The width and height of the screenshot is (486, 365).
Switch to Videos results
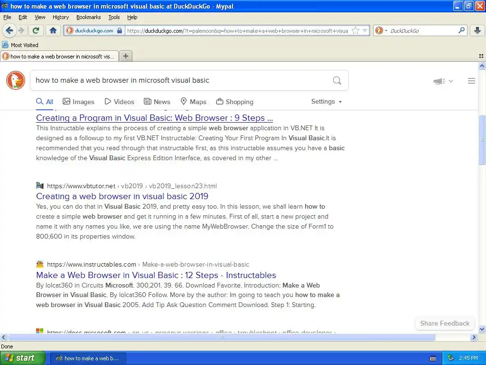(119, 102)
